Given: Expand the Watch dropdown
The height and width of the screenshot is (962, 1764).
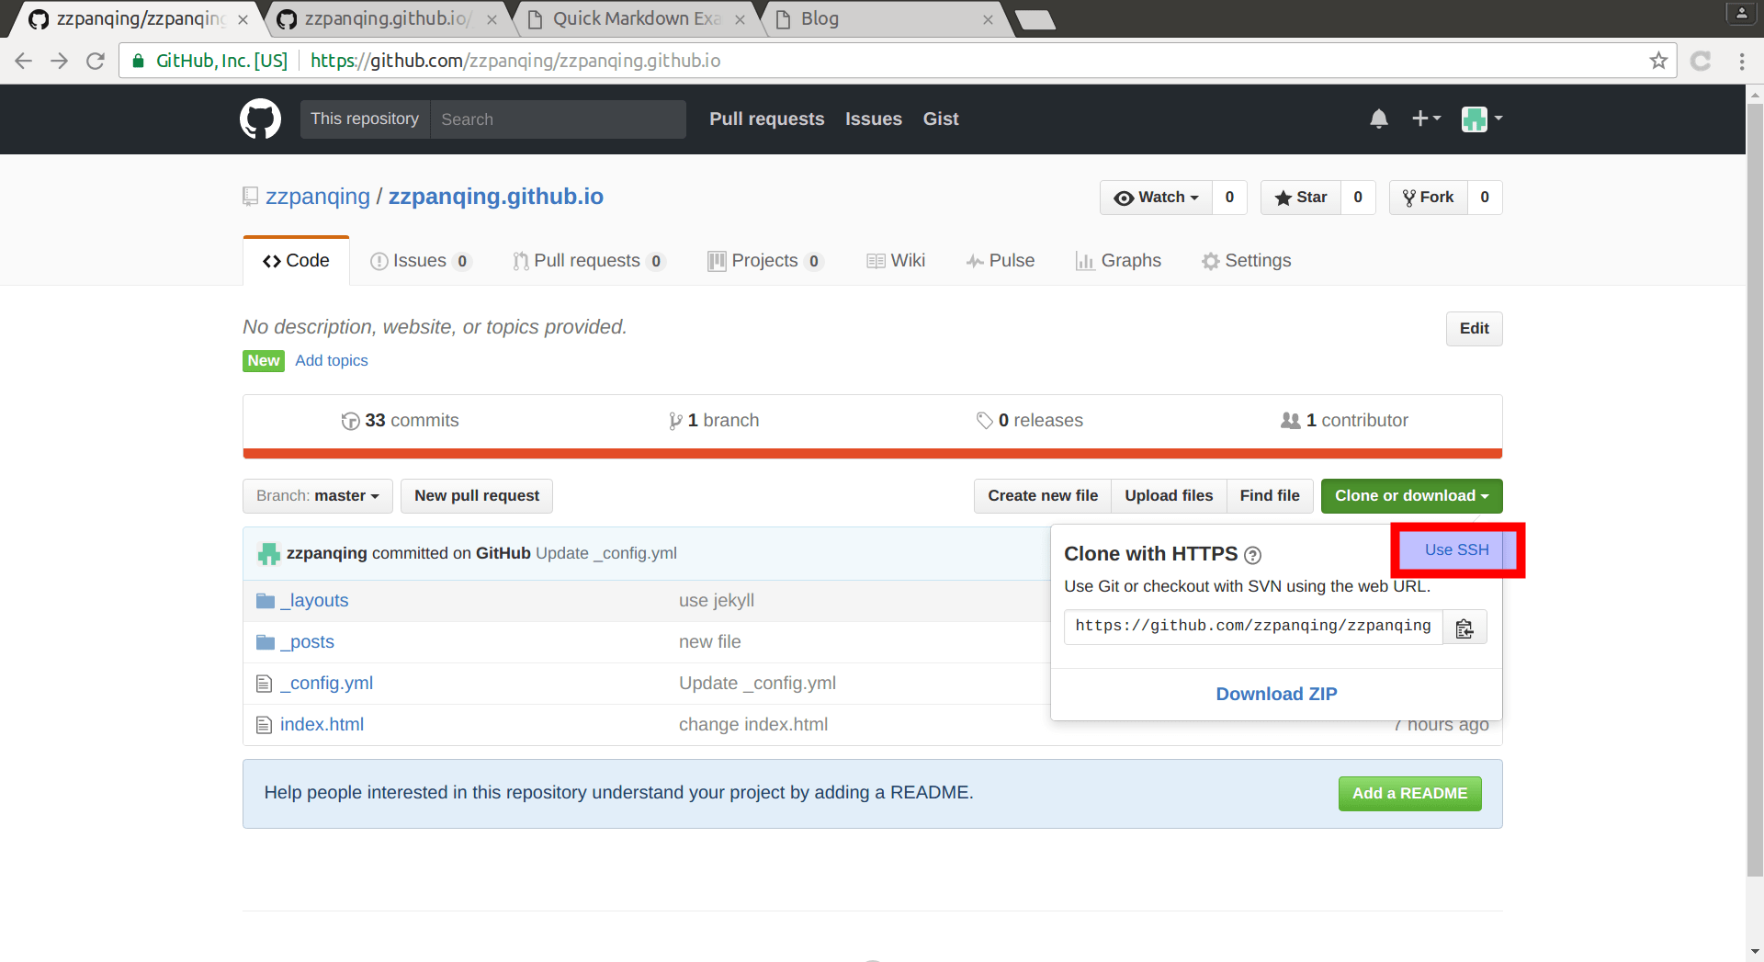Looking at the screenshot, I should (1156, 198).
